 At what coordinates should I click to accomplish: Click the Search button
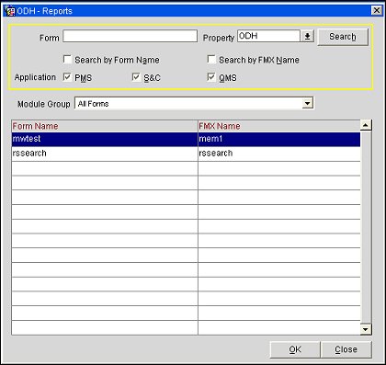(x=343, y=37)
